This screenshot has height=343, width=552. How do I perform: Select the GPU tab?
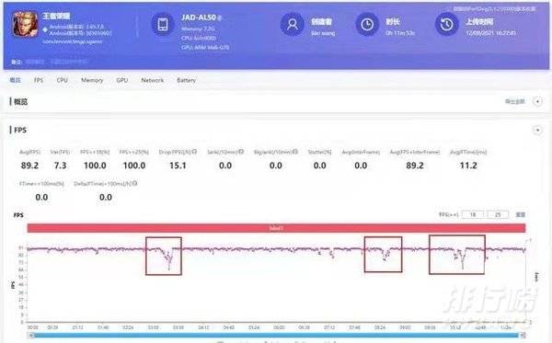(x=121, y=80)
